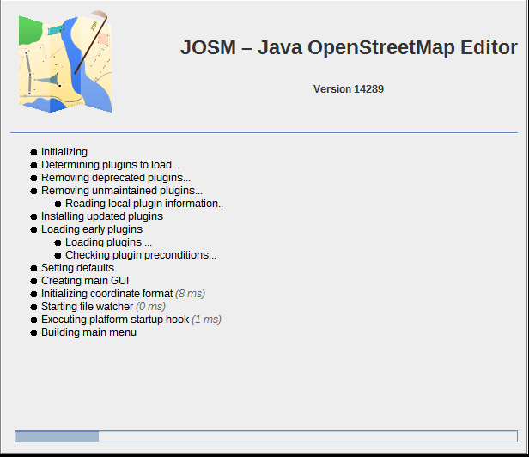Select Checking plugin preconditions sub-item
Viewport: 529px width, 457px height.
tap(141, 255)
